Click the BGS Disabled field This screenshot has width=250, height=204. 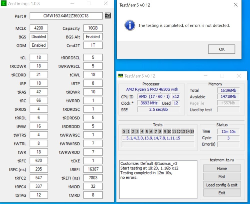coord(39,37)
